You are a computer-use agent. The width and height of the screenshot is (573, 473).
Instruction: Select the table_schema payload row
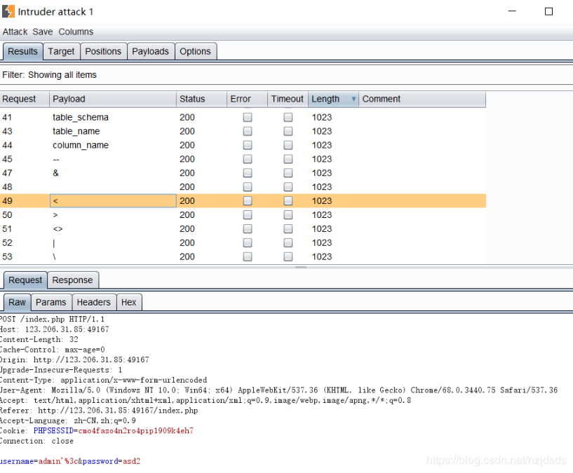click(x=243, y=117)
